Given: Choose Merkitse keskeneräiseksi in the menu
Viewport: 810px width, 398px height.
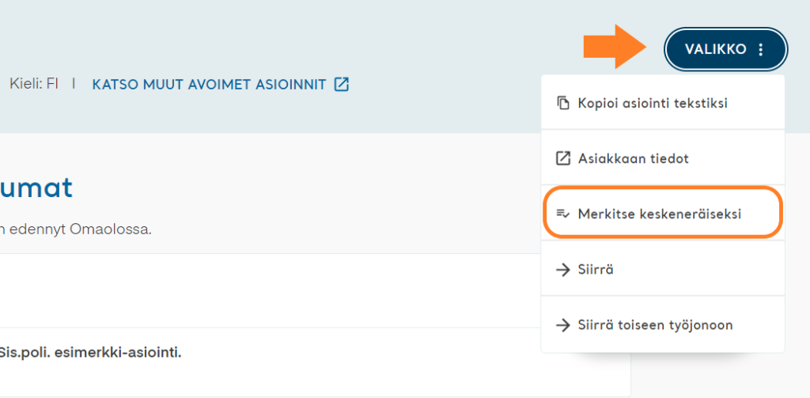Looking at the screenshot, I should pos(663,213).
